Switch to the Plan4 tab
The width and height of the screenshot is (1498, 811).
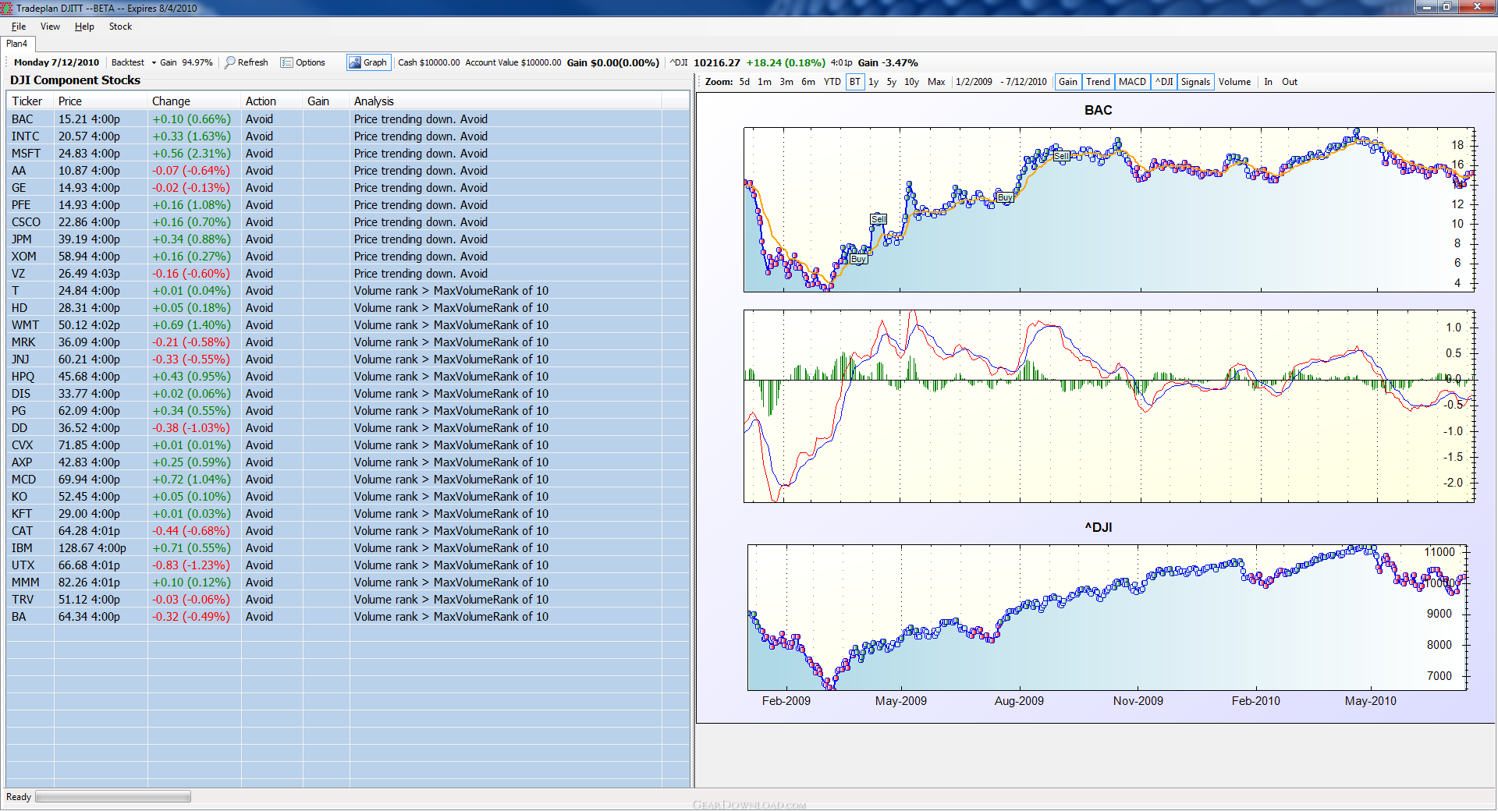tap(17, 44)
